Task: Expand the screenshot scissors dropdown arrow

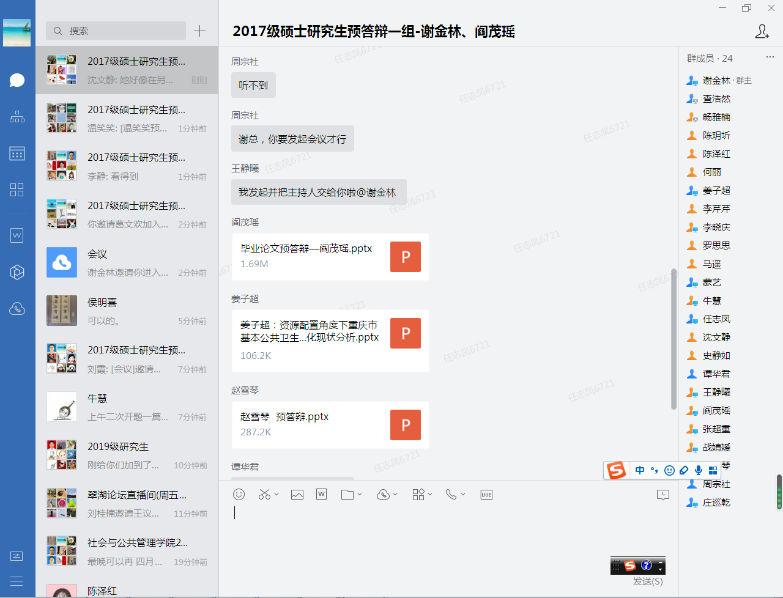Action: (276, 495)
